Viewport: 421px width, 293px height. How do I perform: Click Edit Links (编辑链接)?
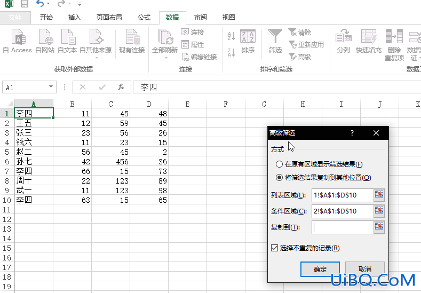pos(199,57)
